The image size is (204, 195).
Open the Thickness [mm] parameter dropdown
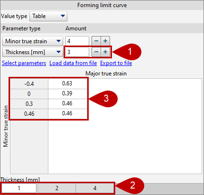[x=33, y=52]
